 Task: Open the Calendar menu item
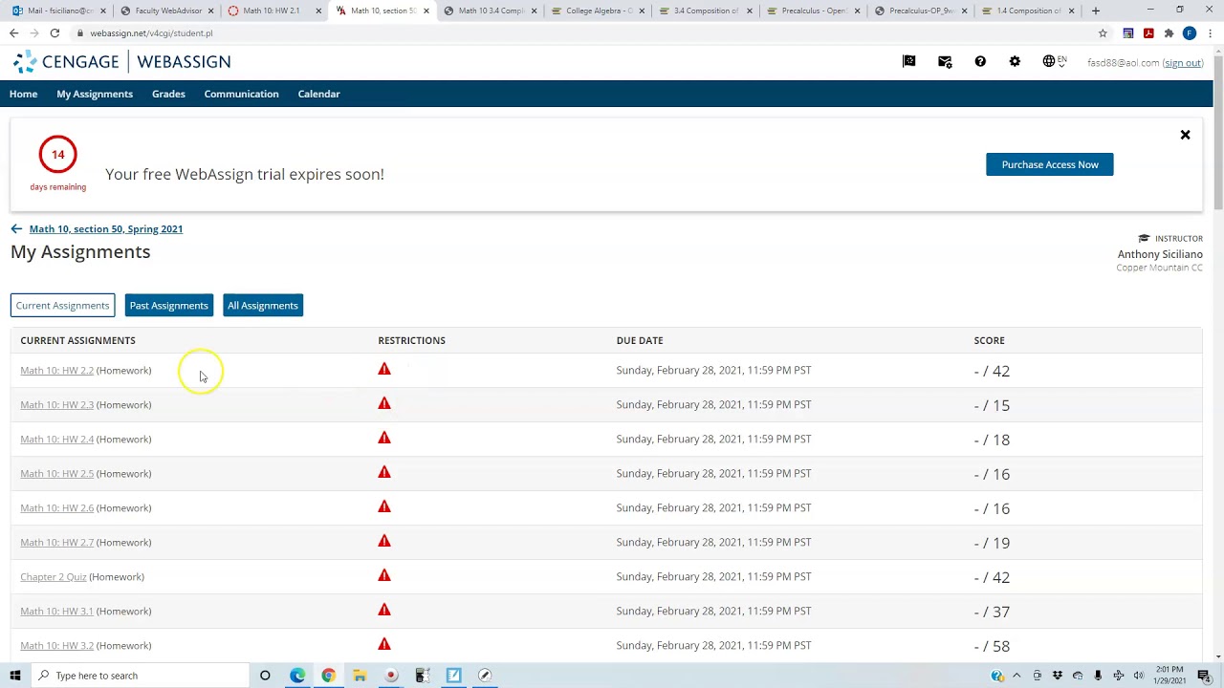pyautogui.click(x=318, y=94)
